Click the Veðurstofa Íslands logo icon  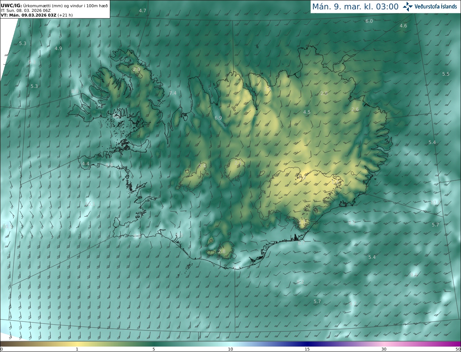coord(408,6)
